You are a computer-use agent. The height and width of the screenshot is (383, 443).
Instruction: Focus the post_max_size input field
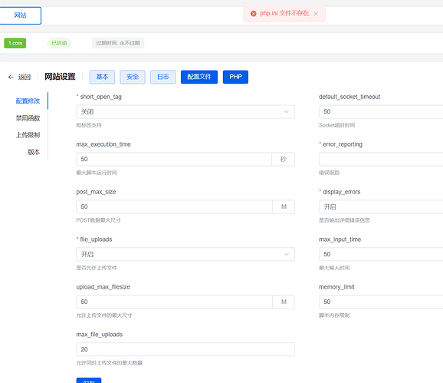[174, 206]
